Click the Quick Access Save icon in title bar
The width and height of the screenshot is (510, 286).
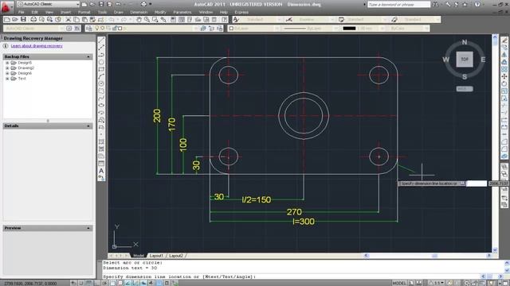pos(101,4)
